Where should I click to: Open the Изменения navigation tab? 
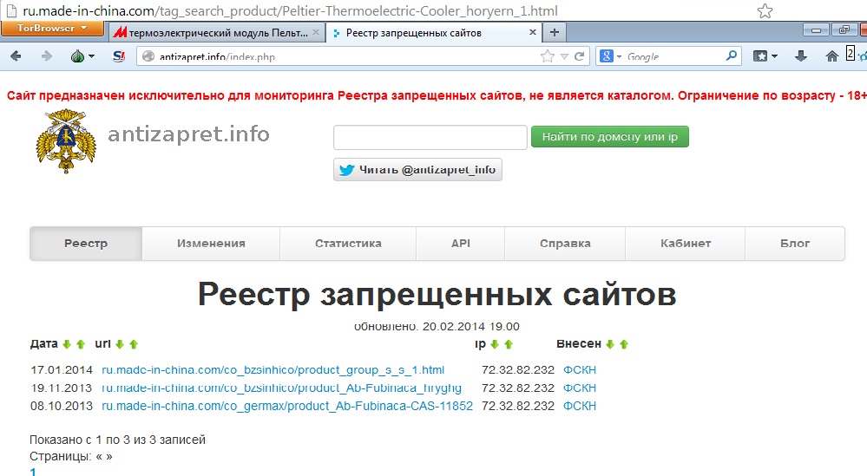click(x=211, y=244)
